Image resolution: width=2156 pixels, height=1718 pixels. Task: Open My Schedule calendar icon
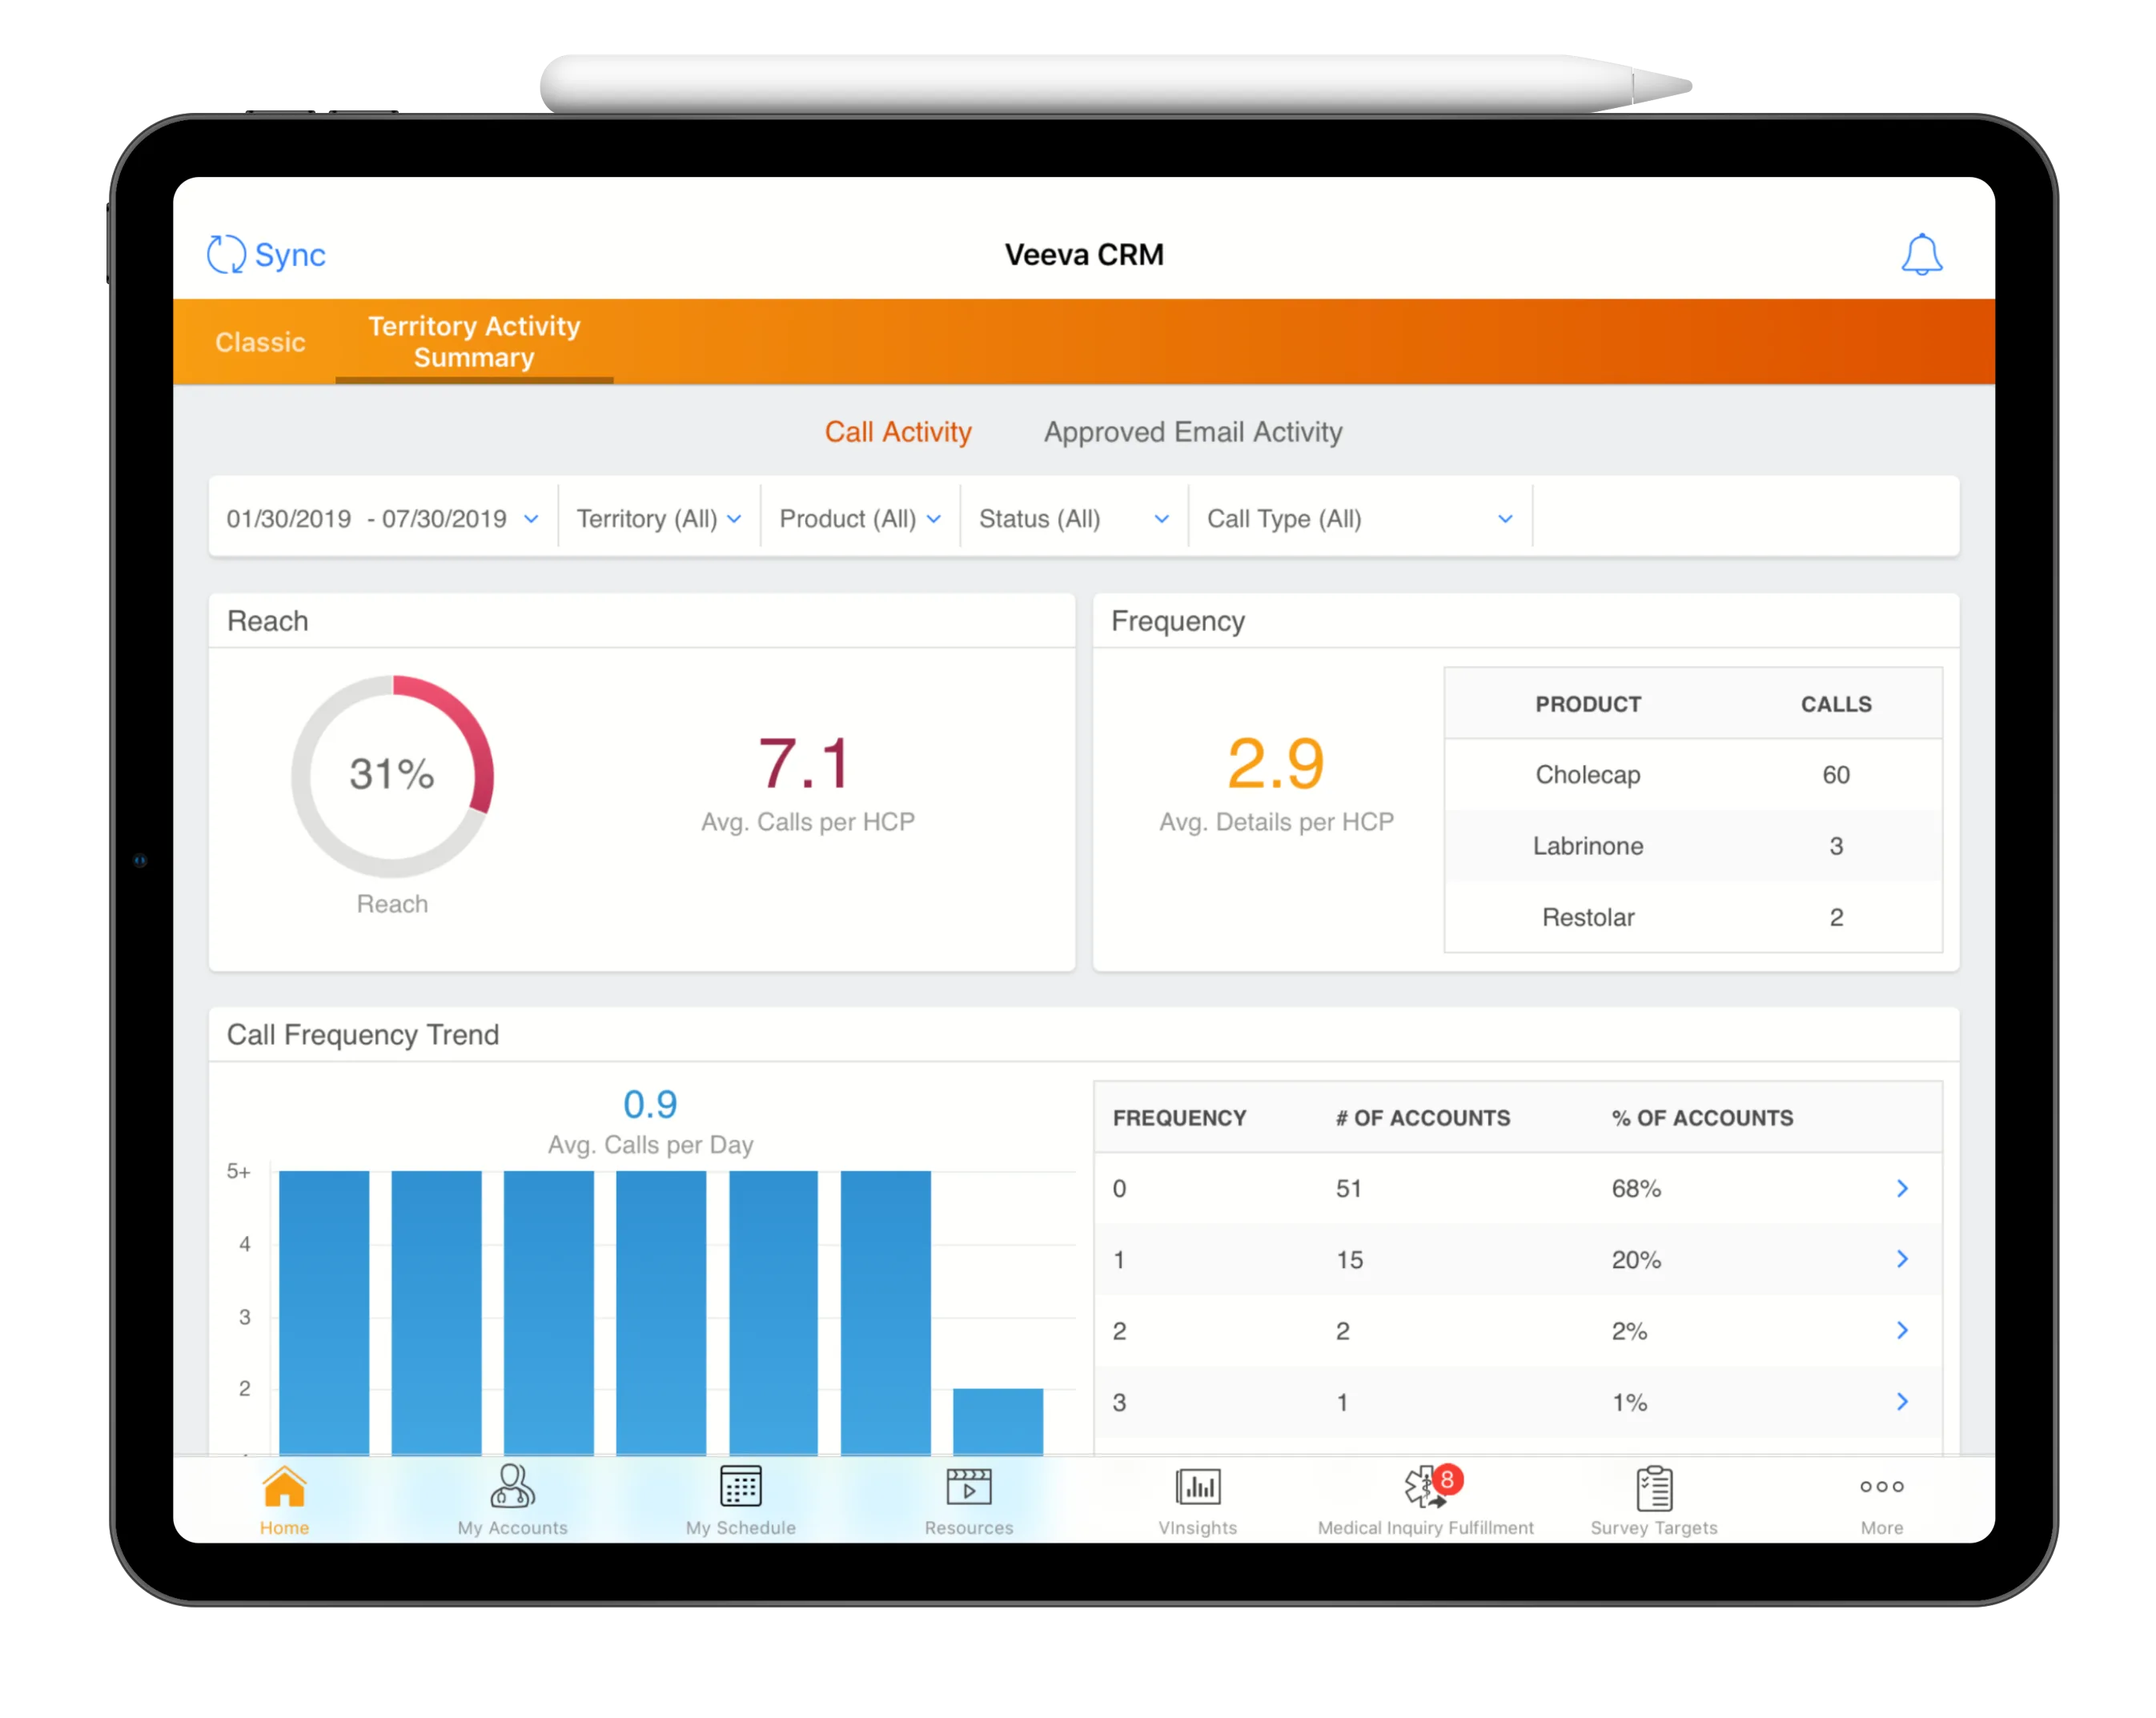pyautogui.click(x=741, y=1486)
